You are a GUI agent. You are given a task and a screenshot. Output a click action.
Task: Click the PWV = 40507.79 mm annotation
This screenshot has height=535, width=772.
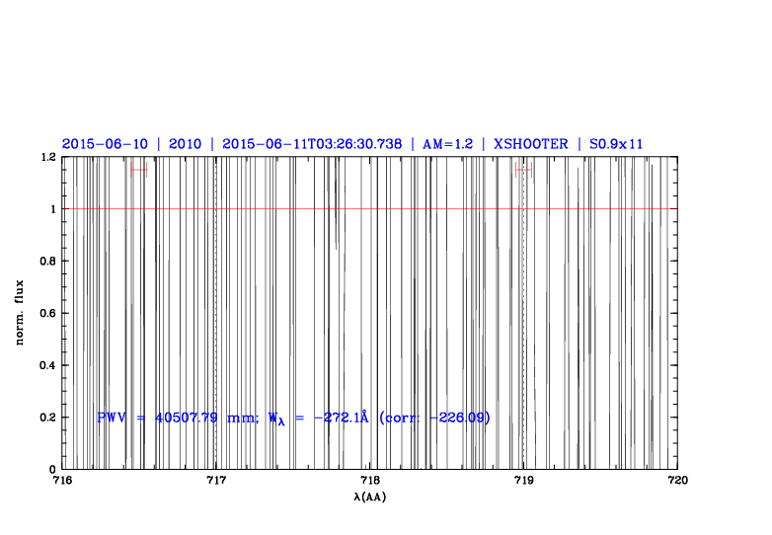pyautogui.click(x=177, y=418)
